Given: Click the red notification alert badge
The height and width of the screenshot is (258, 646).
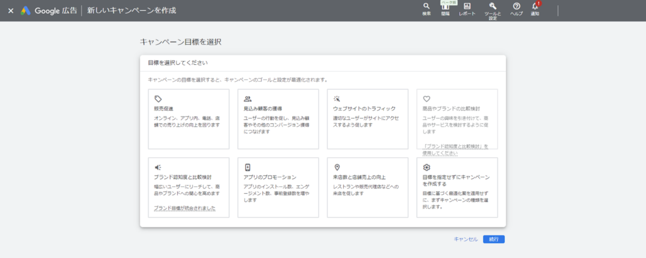Looking at the screenshot, I should tap(539, 3).
